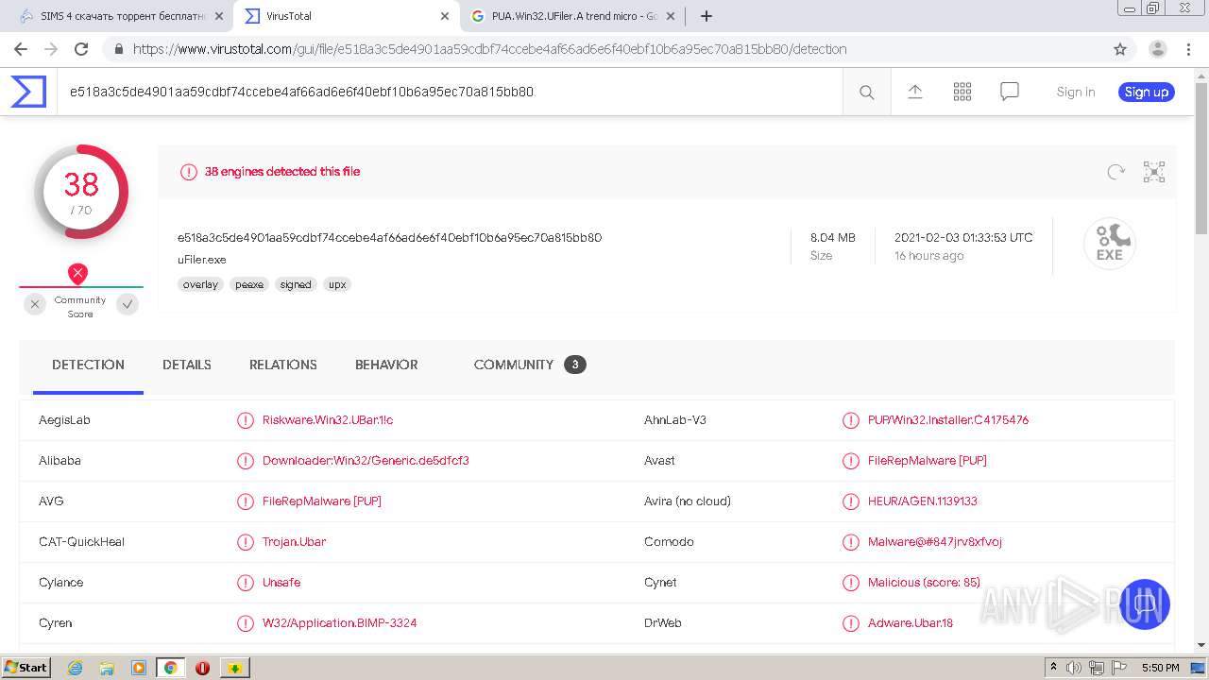Image resolution: width=1209 pixels, height=680 pixels.
Task: Click the upx tag
Action: 337,284
